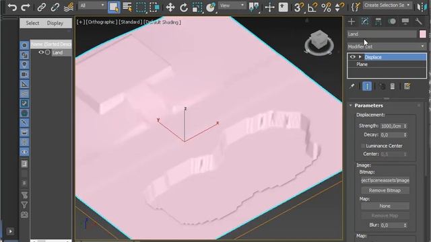The height and width of the screenshot is (242, 431).
Task: Activate Select and Move tool
Action: [x=170, y=7]
